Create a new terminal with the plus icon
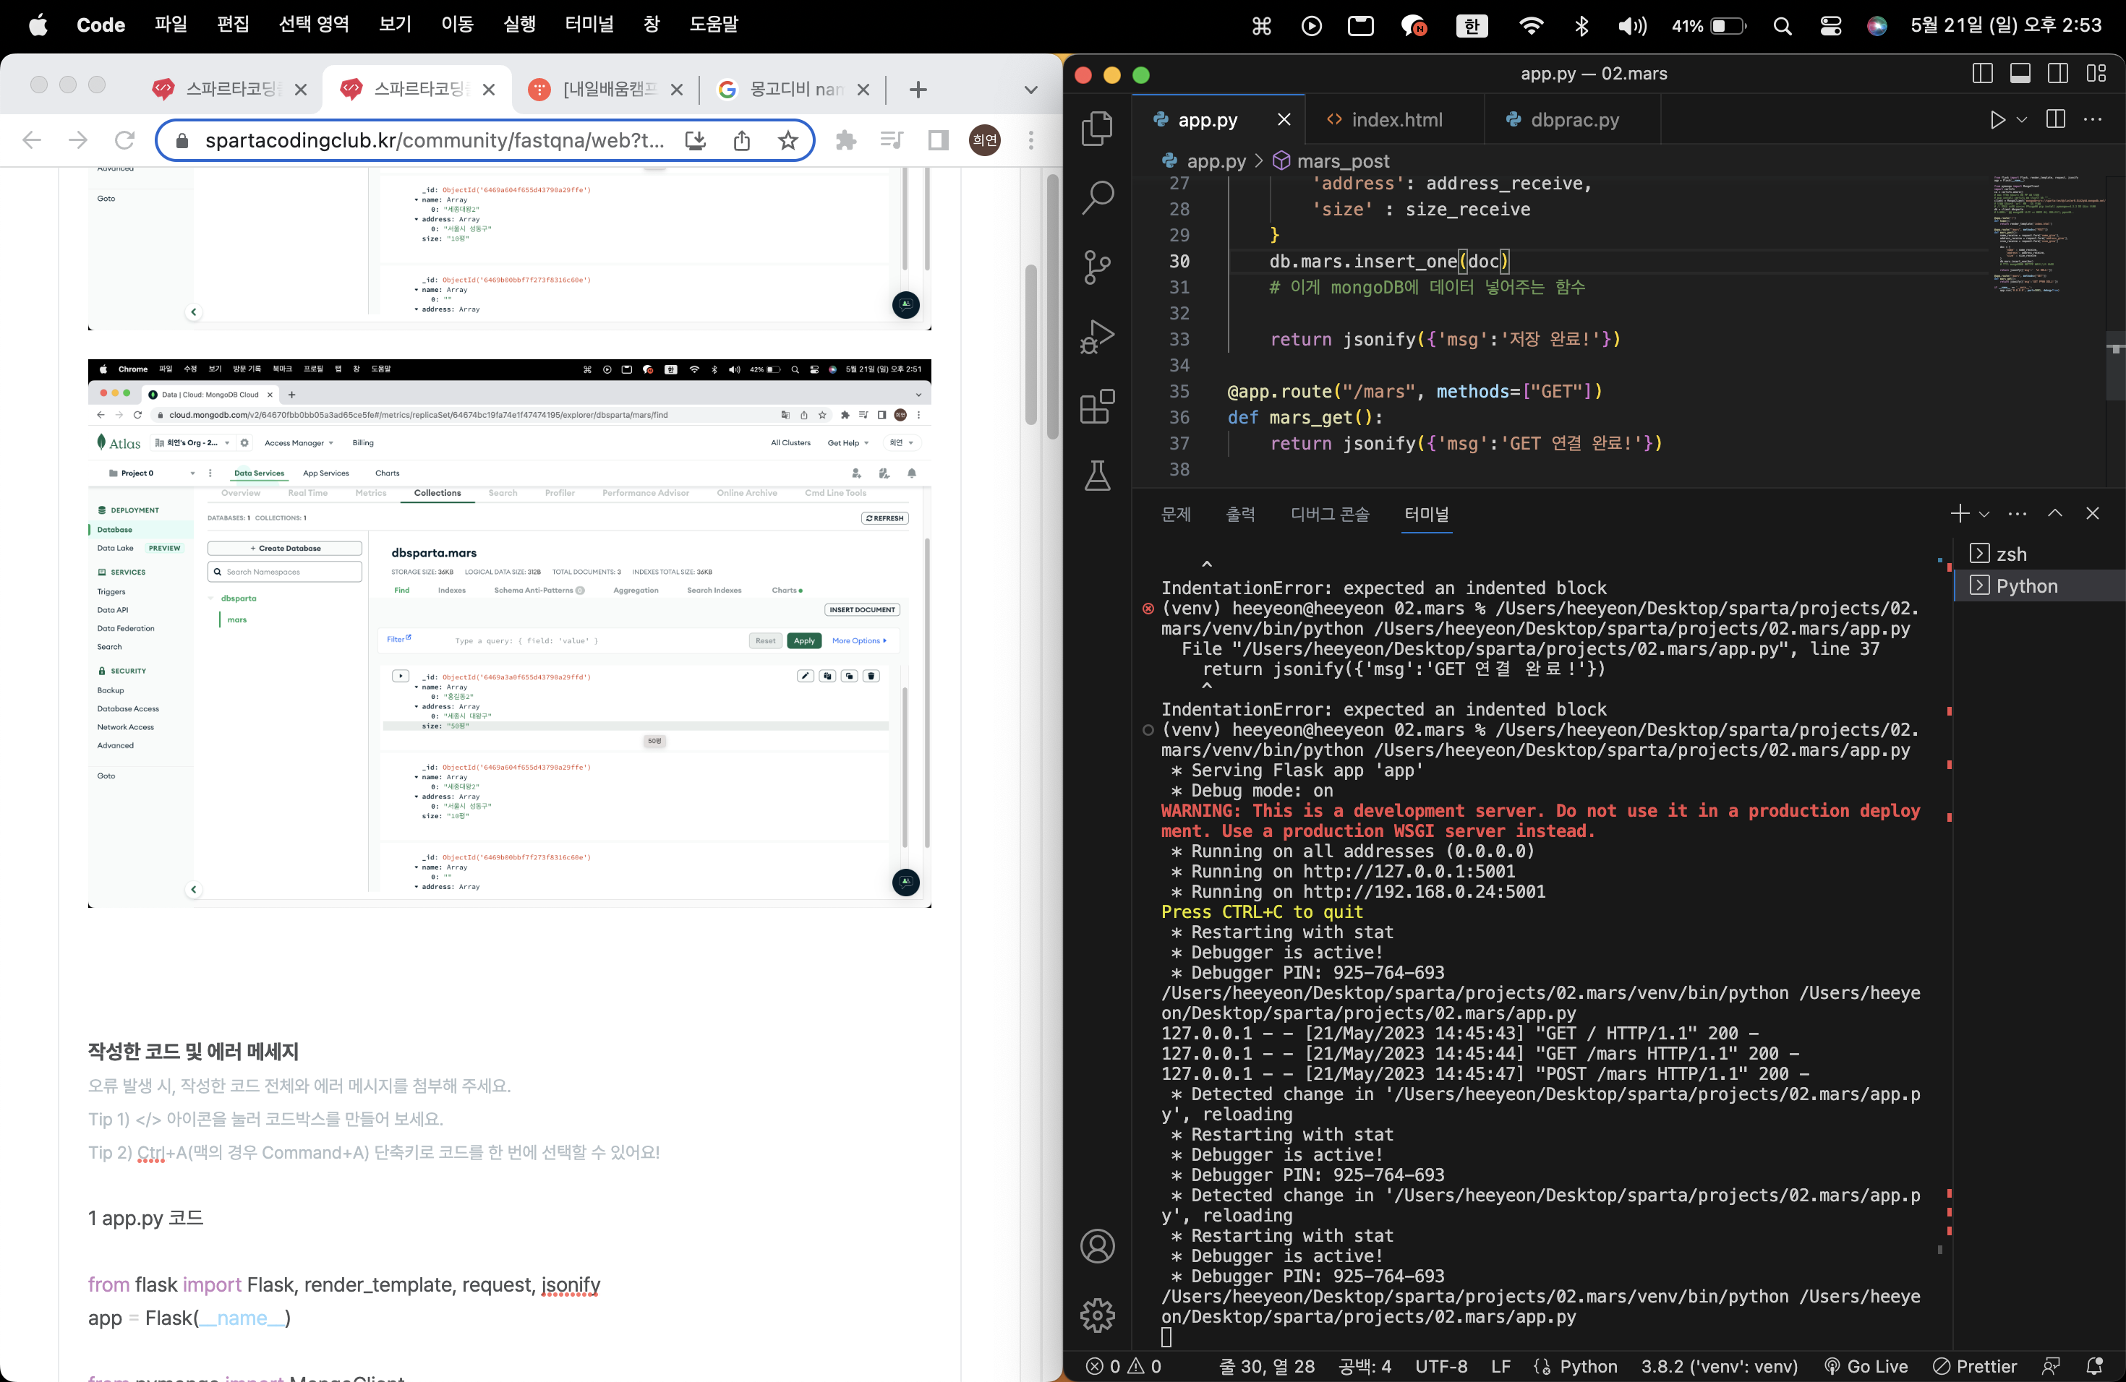 [x=1960, y=513]
